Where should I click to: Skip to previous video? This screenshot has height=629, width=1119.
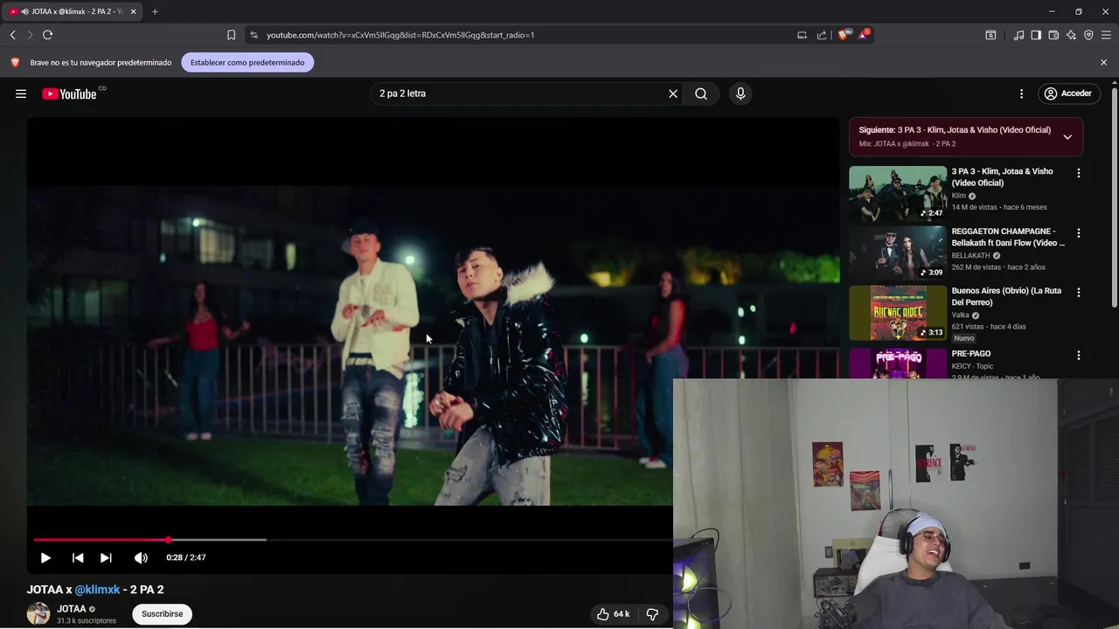click(x=78, y=557)
